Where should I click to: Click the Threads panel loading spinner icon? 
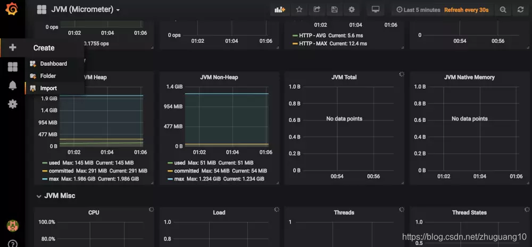coord(401,210)
